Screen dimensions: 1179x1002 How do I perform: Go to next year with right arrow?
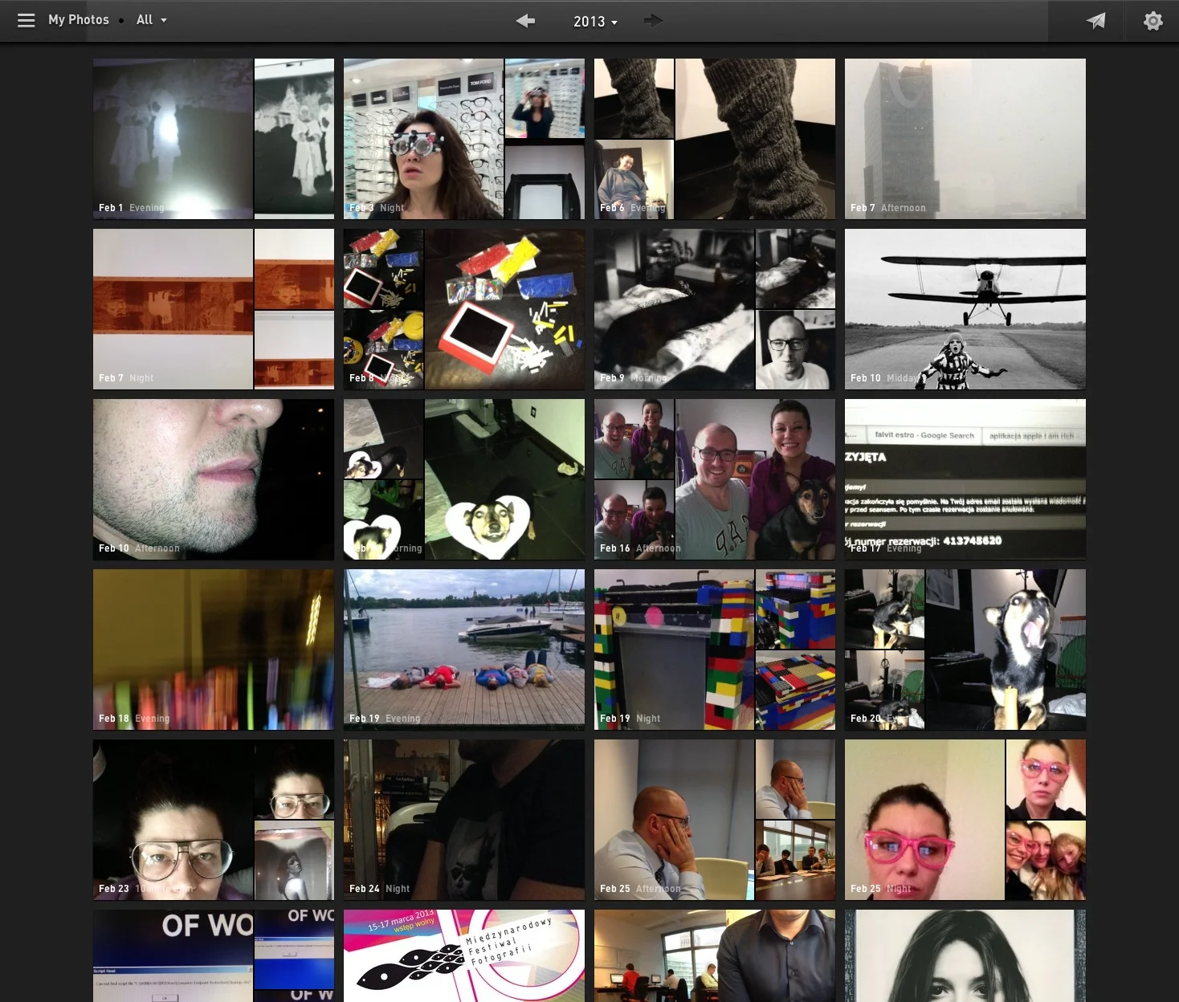point(654,21)
